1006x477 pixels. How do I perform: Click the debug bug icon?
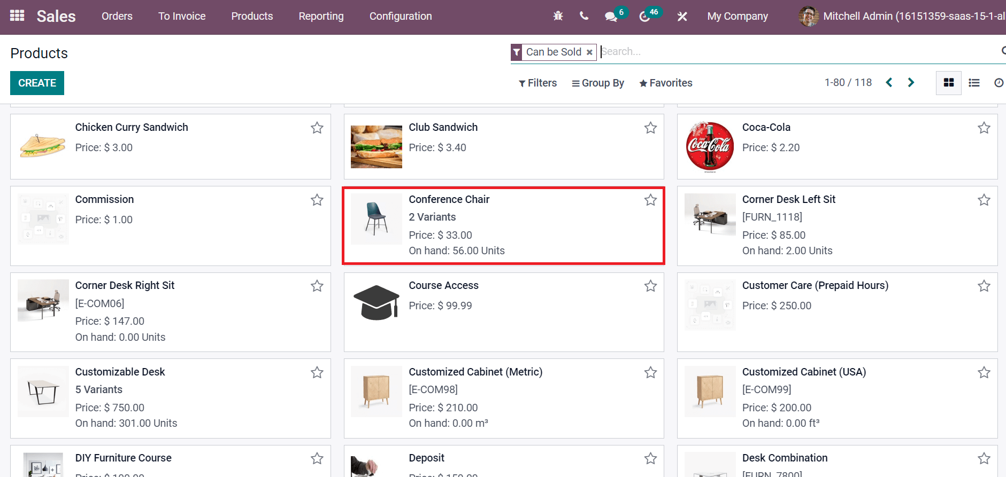(x=558, y=16)
